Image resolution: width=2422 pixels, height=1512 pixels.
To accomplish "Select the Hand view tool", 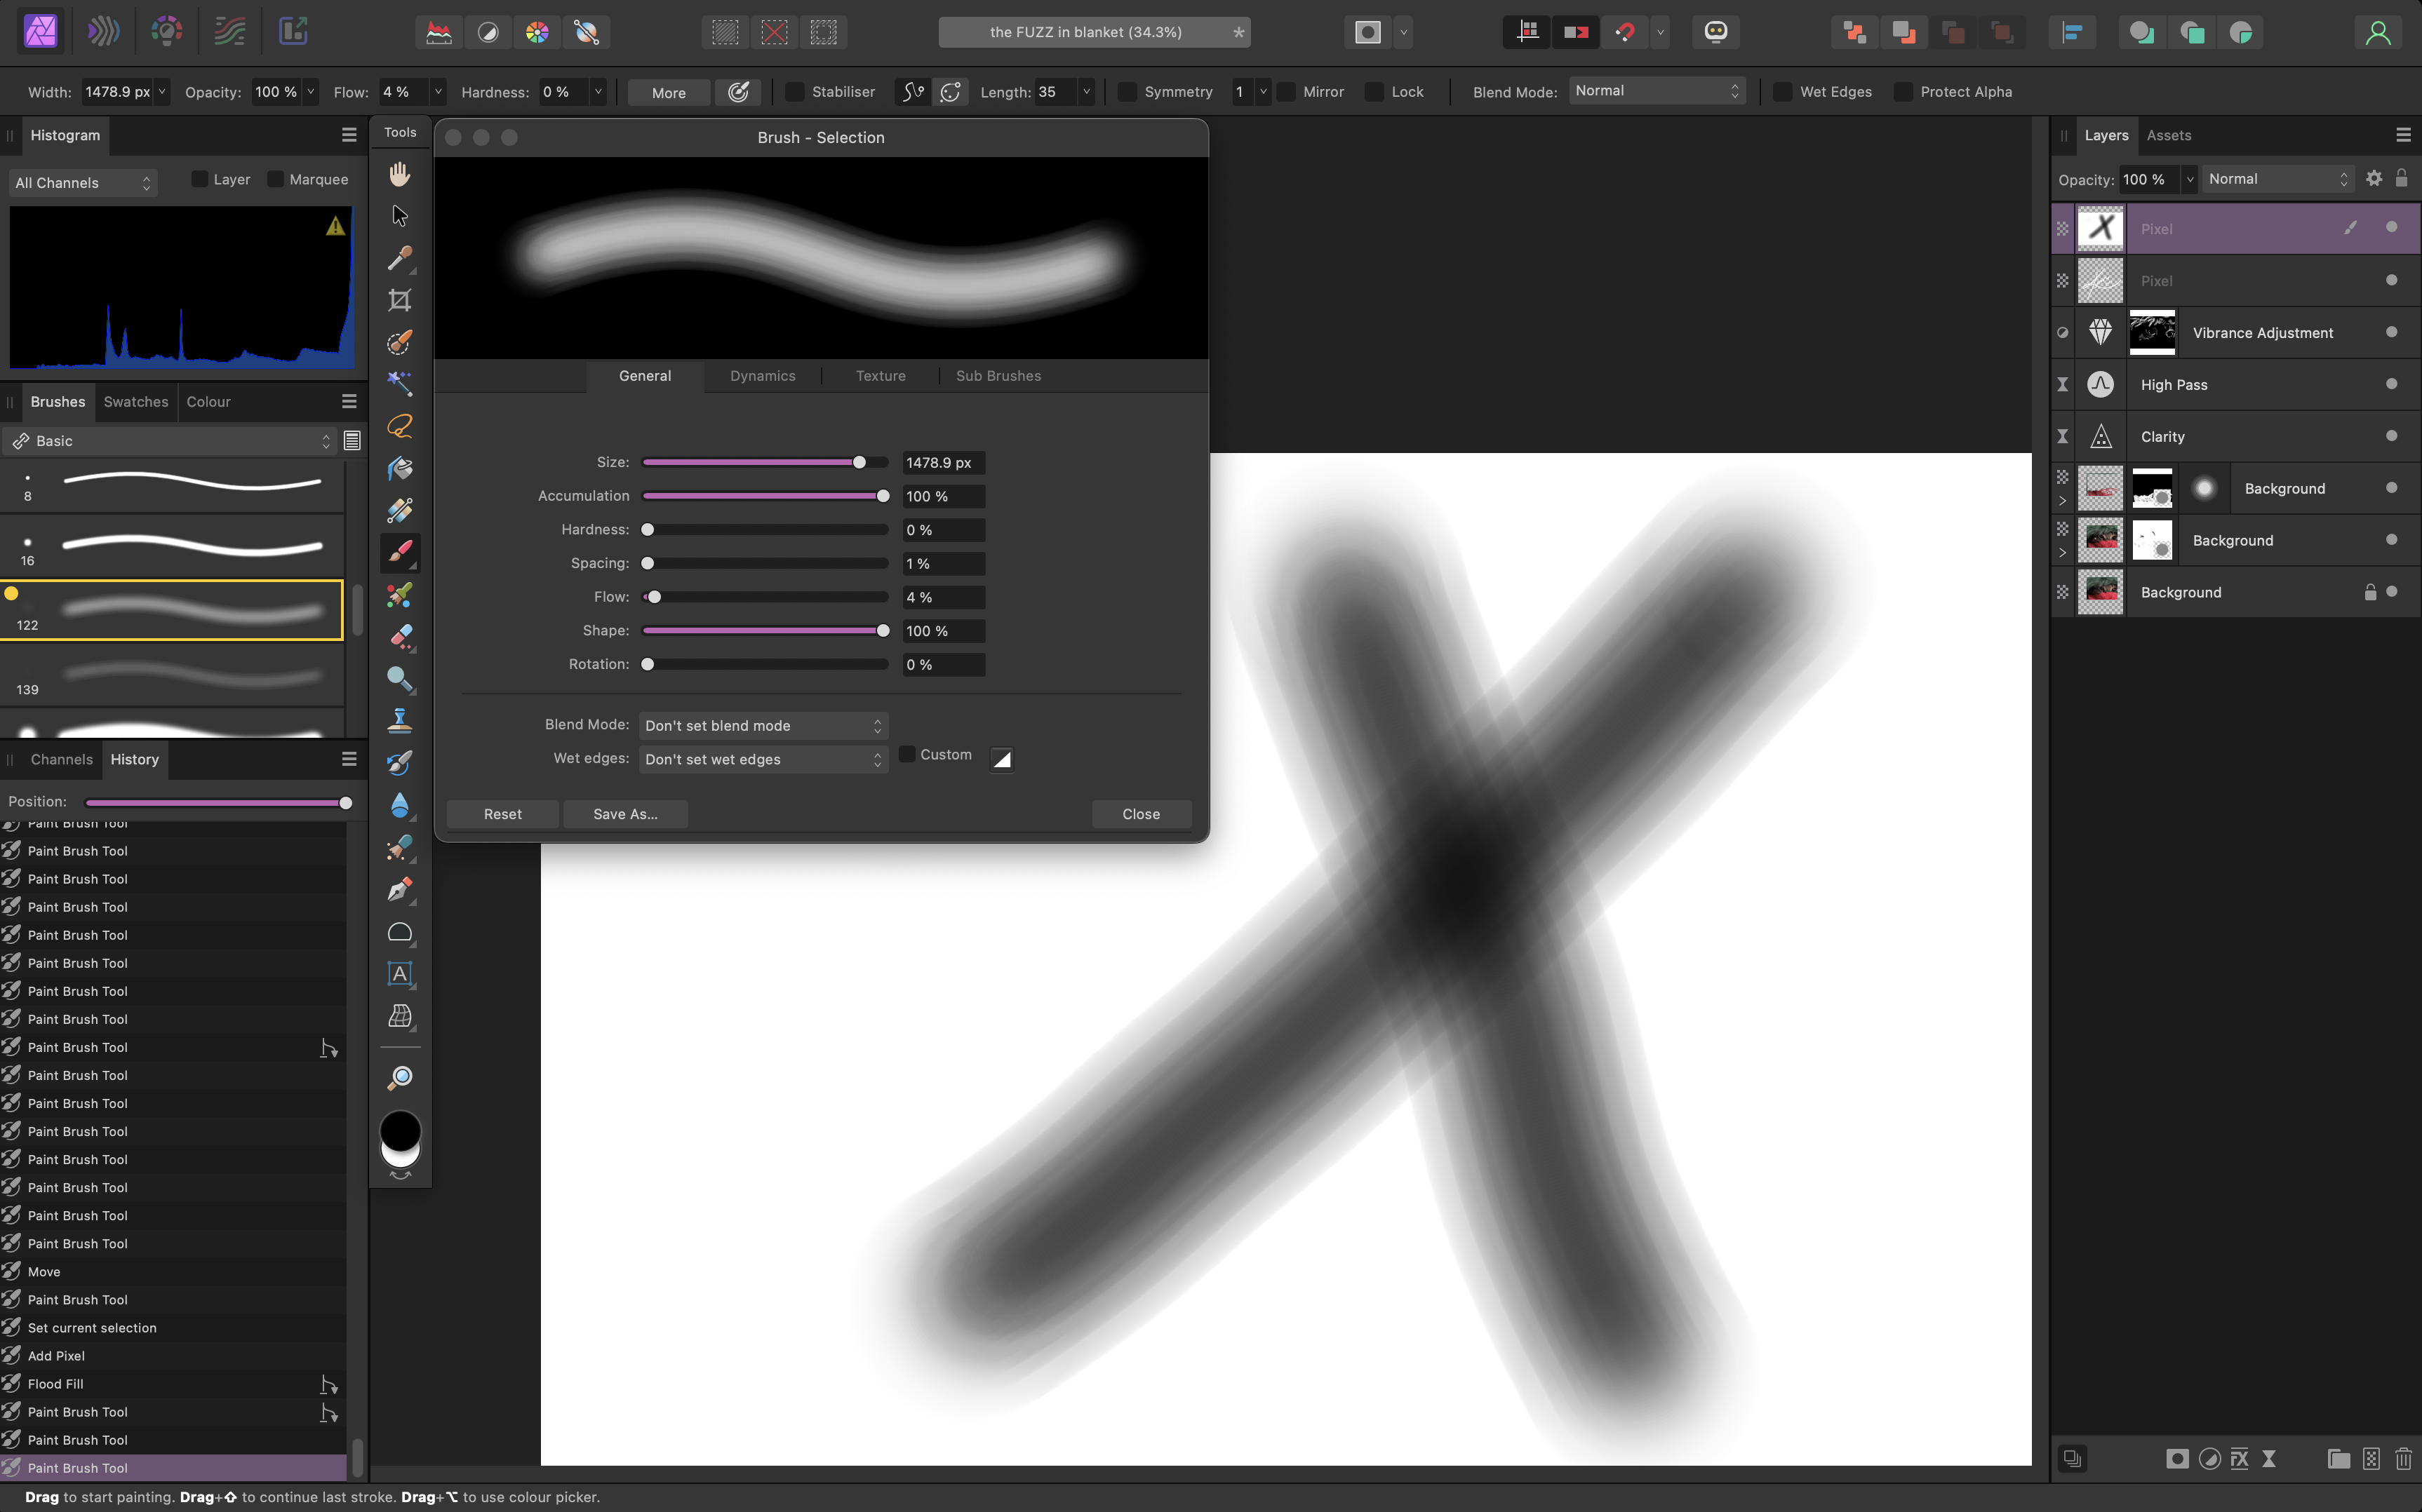I will point(399,174).
